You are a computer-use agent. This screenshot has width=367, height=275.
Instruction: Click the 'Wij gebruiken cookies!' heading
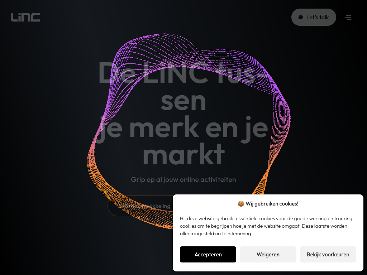click(x=268, y=204)
